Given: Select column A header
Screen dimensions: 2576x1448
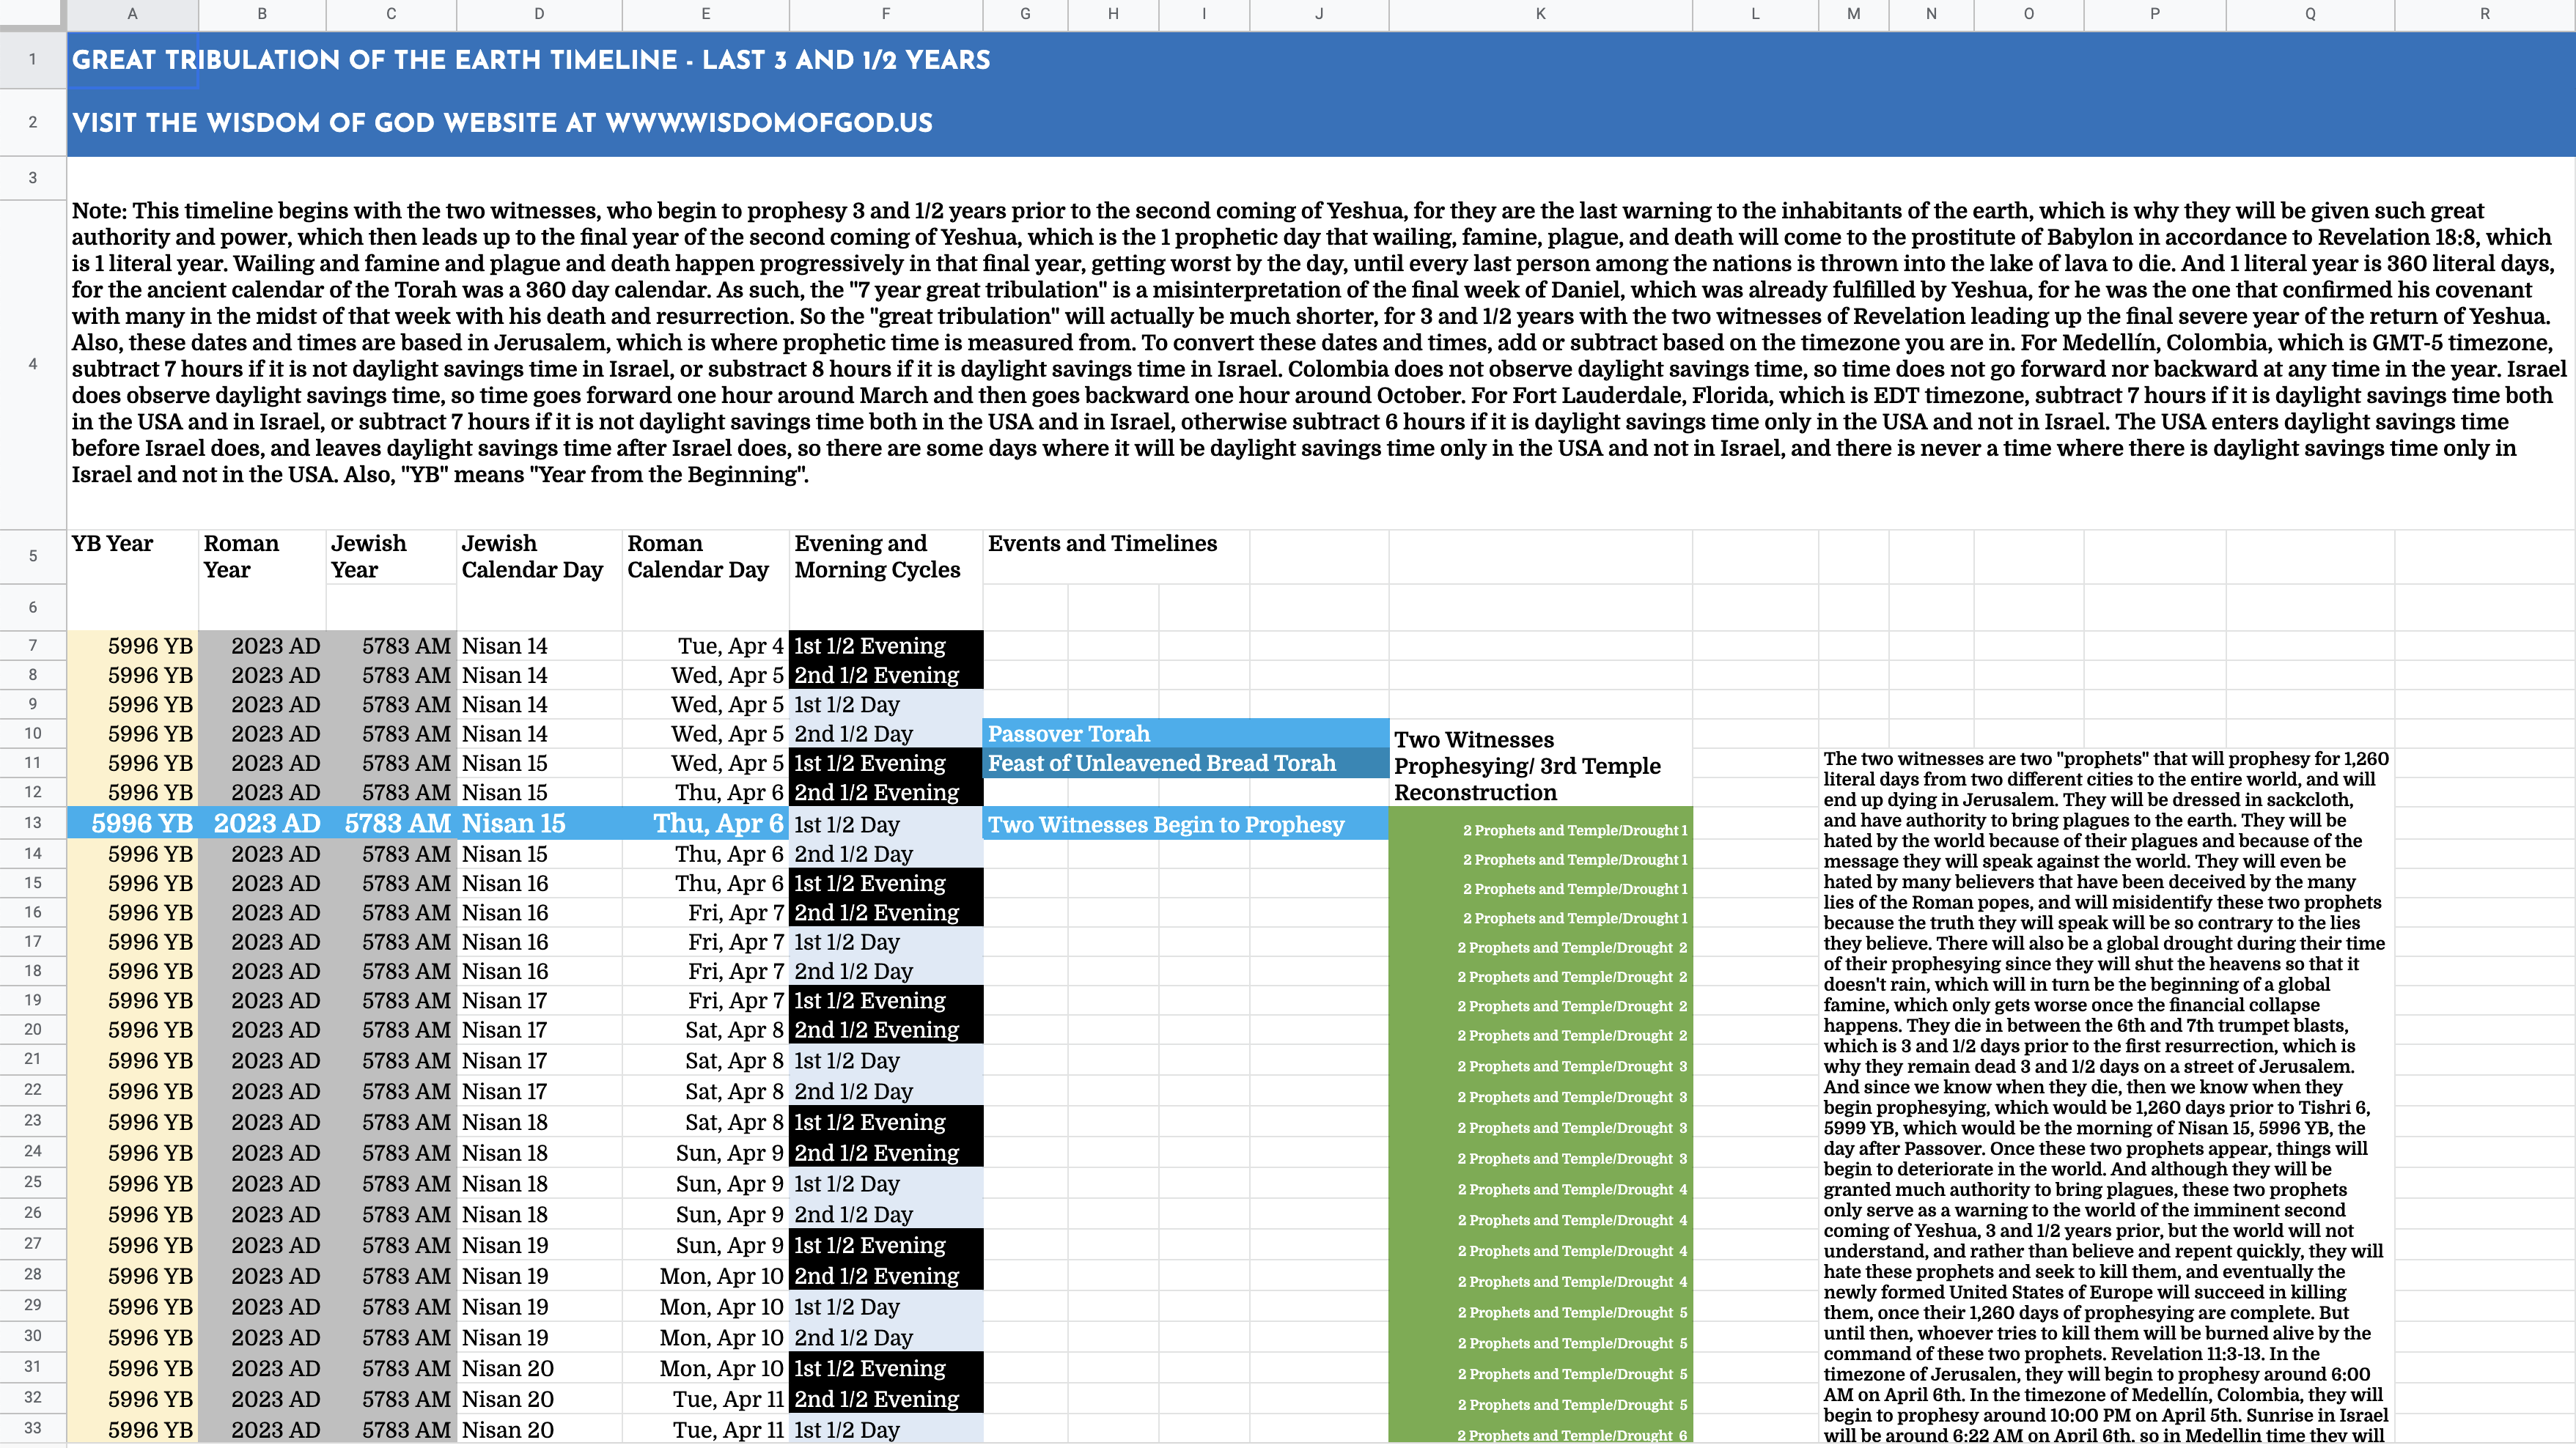Looking at the screenshot, I should pos(132,14).
